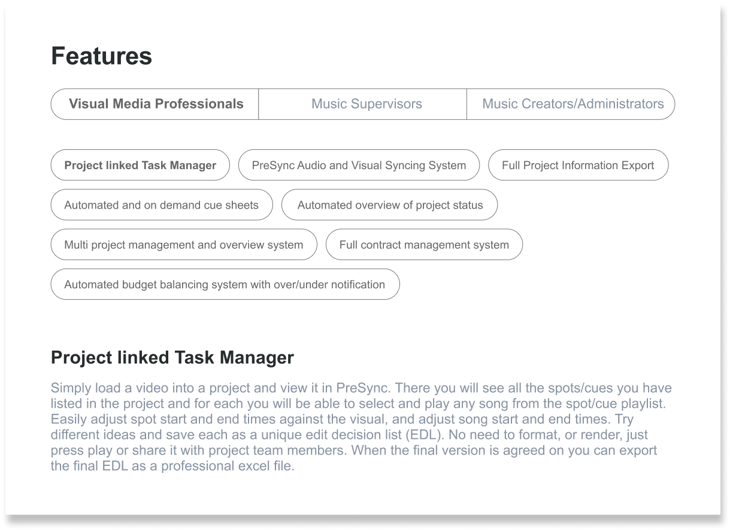730x530 pixels.
Task: Click the Features page heading
Action: point(102,55)
